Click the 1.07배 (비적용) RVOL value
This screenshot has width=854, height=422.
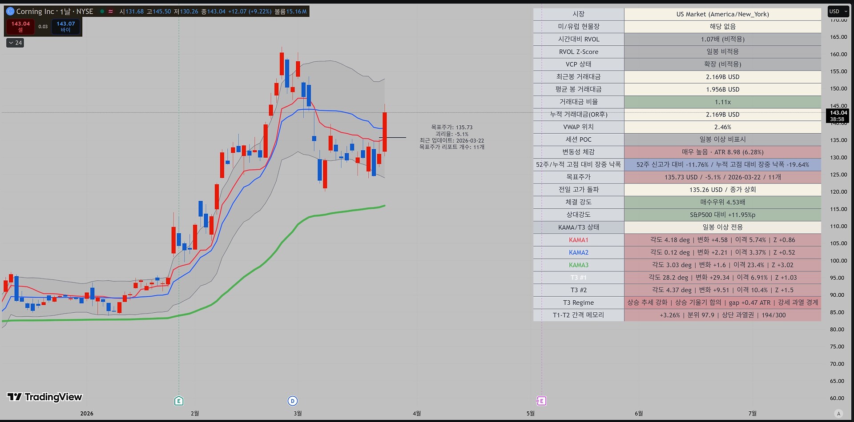coord(722,39)
